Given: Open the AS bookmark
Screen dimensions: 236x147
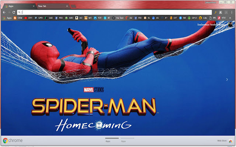Looking at the screenshot, I should [x=155, y=18].
